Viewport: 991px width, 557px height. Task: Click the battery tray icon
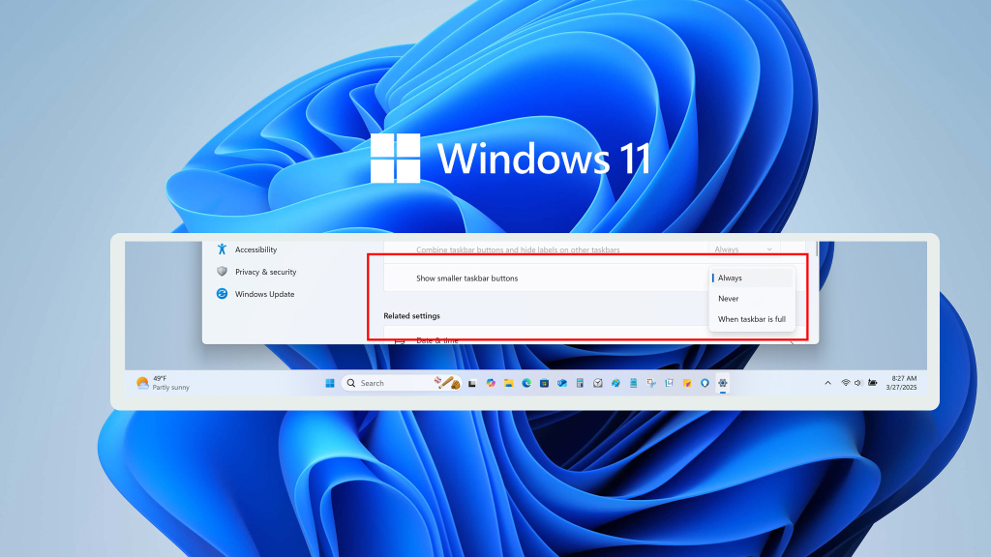[x=872, y=383]
